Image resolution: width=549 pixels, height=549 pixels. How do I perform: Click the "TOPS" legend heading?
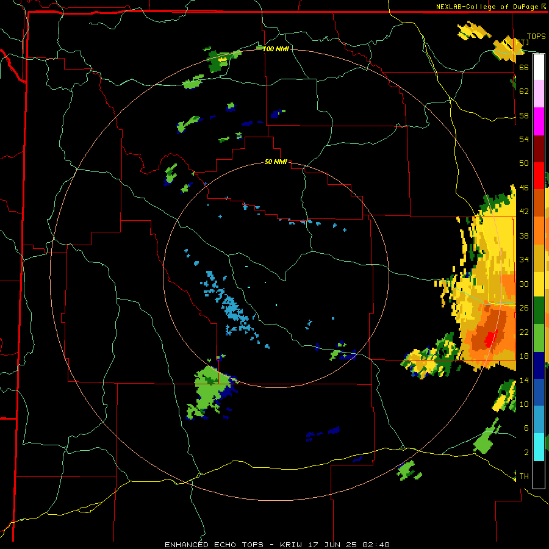pyautogui.click(x=536, y=36)
